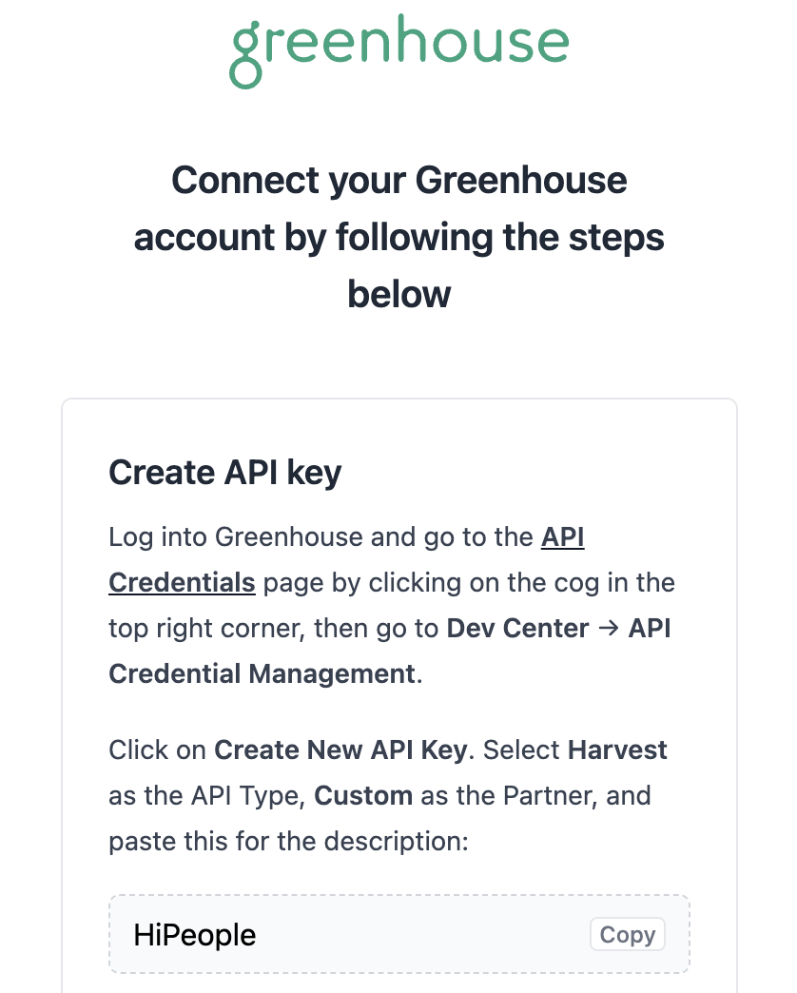Click the underlined word Credentials
797x993 pixels.
[x=182, y=583]
